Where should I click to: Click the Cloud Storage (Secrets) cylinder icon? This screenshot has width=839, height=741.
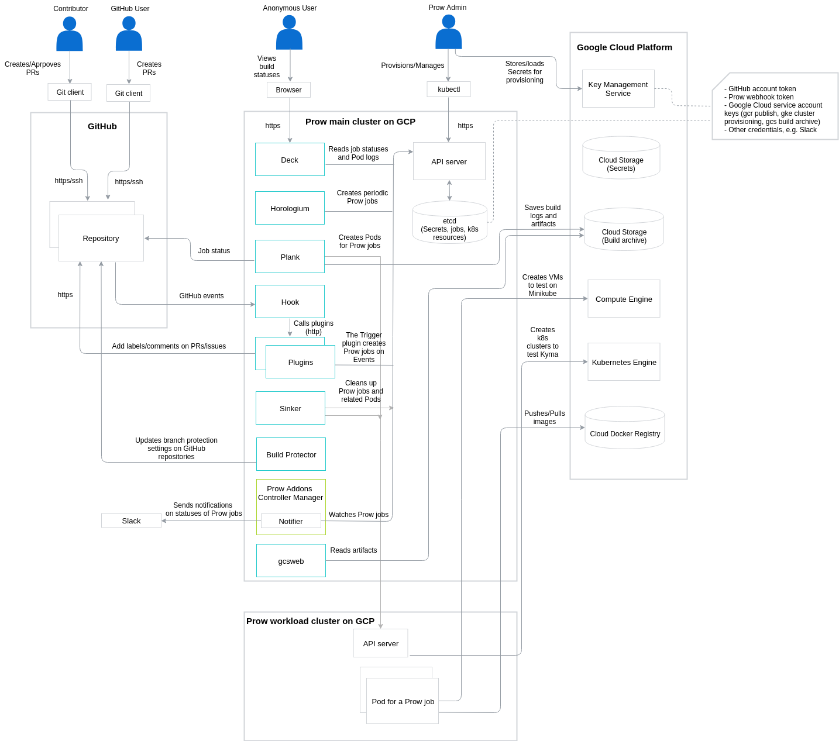point(620,158)
